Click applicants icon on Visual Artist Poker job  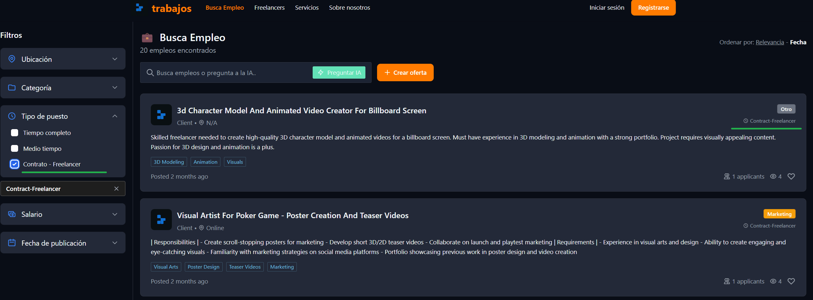point(727,281)
